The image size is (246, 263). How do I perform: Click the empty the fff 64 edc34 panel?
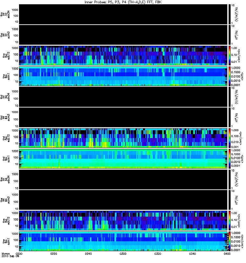(x=123, y=179)
